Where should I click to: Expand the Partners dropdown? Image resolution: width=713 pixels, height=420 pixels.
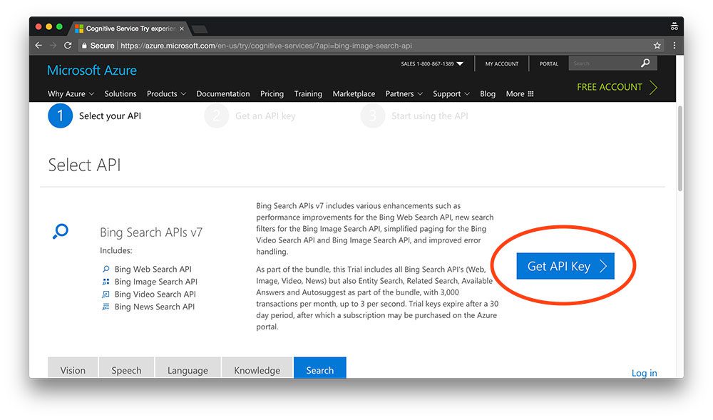click(x=404, y=93)
